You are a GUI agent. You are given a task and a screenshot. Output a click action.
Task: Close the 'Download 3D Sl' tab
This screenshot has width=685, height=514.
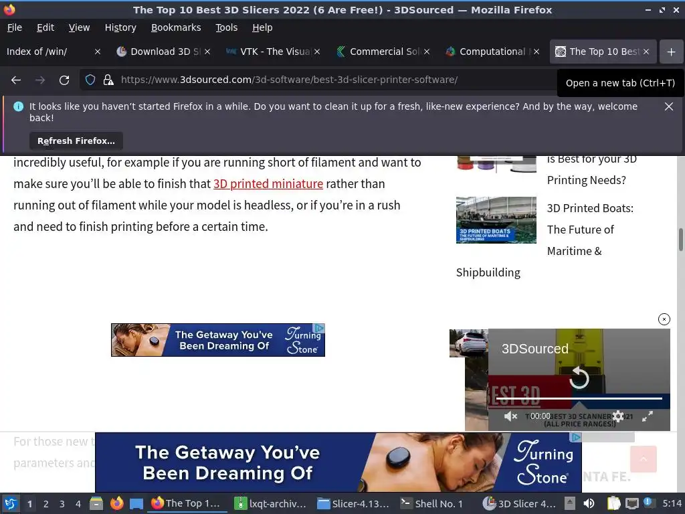pos(207,52)
